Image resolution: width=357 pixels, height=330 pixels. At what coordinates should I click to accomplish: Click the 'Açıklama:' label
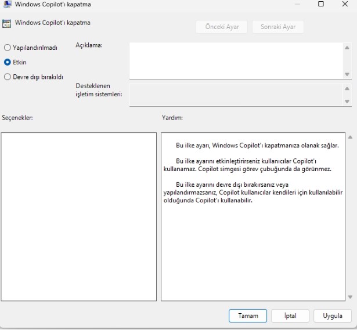click(89, 45)
